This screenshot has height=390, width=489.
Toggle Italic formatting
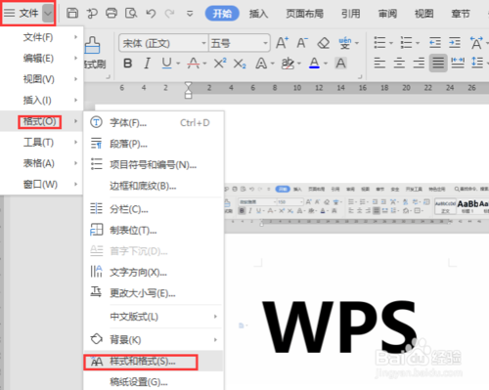click(148, 64)
